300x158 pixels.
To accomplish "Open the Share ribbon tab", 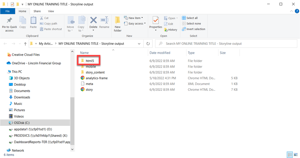I will [37, 11].
